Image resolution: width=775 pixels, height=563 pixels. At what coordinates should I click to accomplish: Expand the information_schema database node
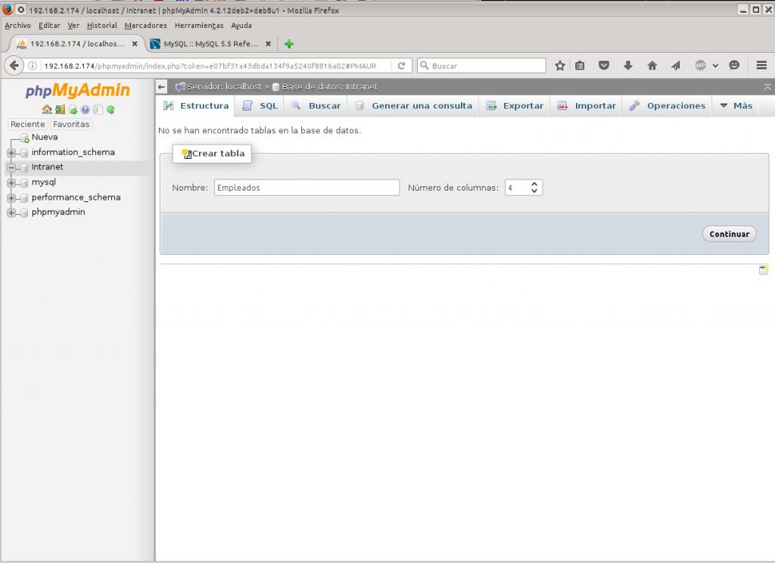[11, 153]
